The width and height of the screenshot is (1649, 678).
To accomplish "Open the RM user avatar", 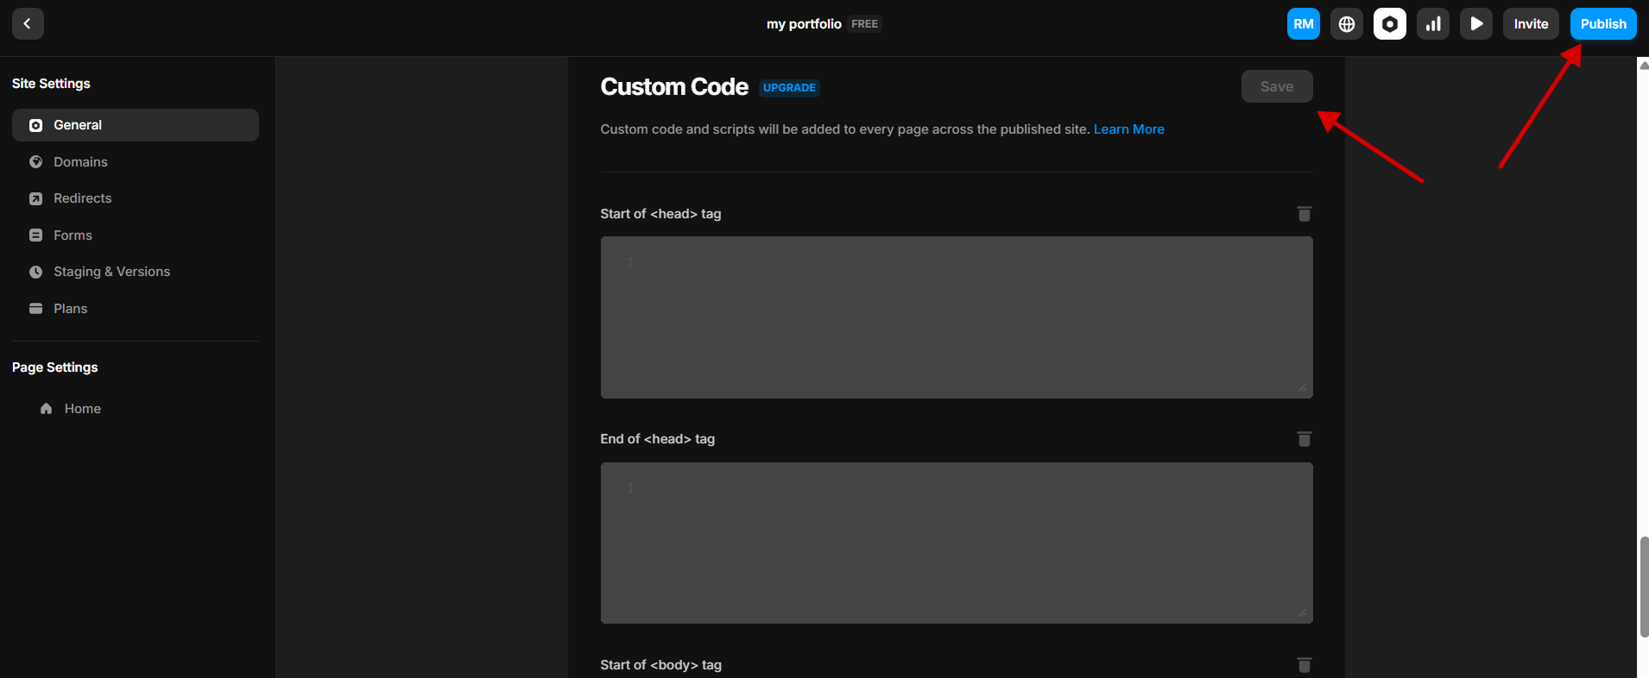I will point(1303,24).
